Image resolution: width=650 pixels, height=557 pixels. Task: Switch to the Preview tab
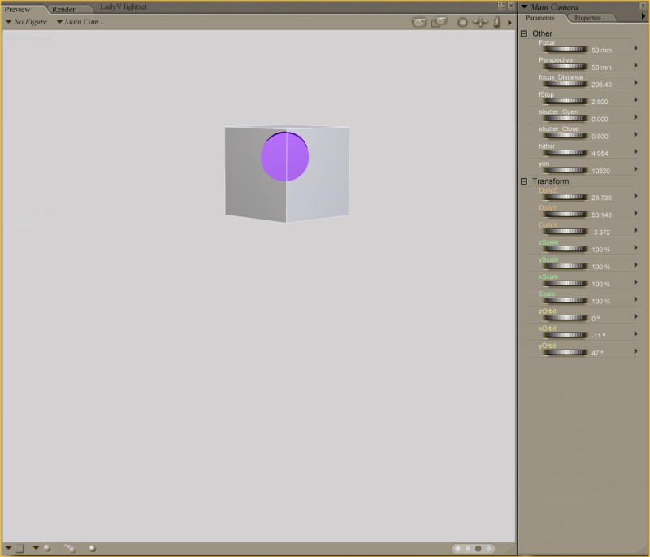coord(17,9)
